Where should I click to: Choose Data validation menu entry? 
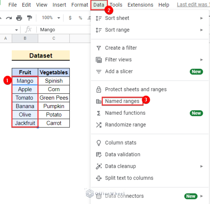click(122, 154)
